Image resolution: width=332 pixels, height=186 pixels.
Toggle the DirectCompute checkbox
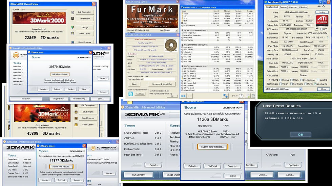tap(301, 80)
